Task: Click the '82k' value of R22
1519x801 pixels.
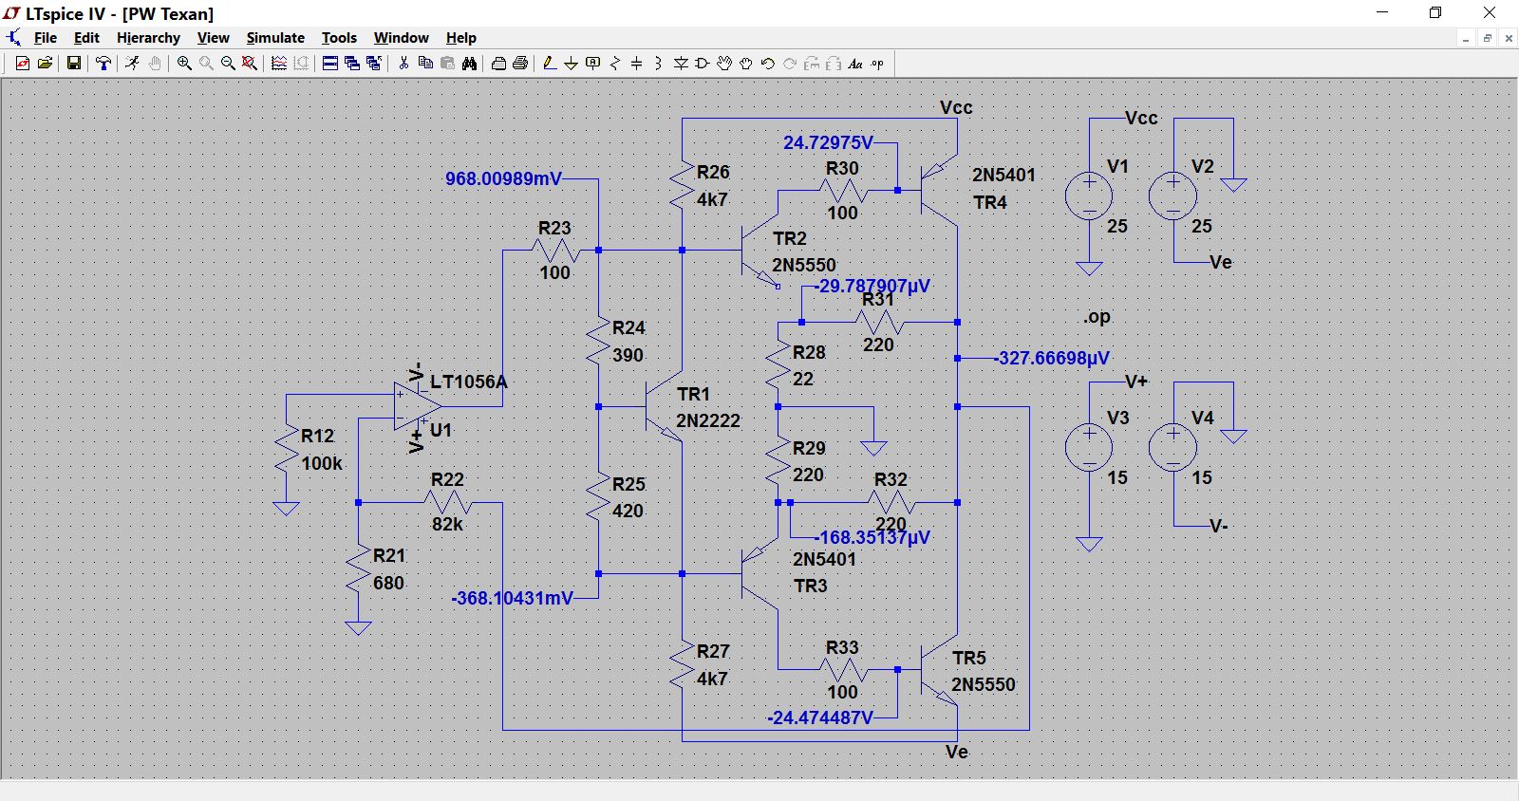Action: click(x=447, y=524)
